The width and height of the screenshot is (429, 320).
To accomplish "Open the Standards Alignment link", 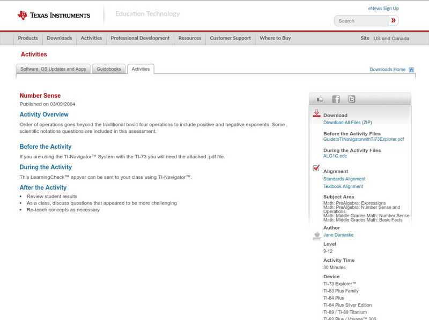I will [x=344, y=179].
